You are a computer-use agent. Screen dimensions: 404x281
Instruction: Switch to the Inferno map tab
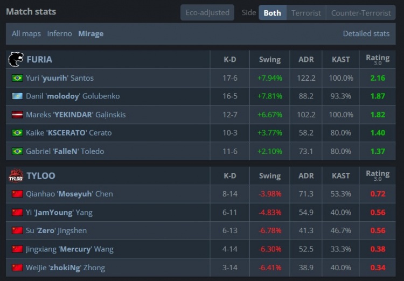coord(59,33)
